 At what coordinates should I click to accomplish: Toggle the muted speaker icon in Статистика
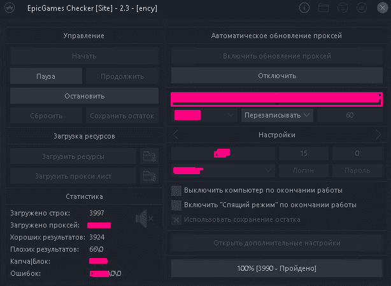145,218
